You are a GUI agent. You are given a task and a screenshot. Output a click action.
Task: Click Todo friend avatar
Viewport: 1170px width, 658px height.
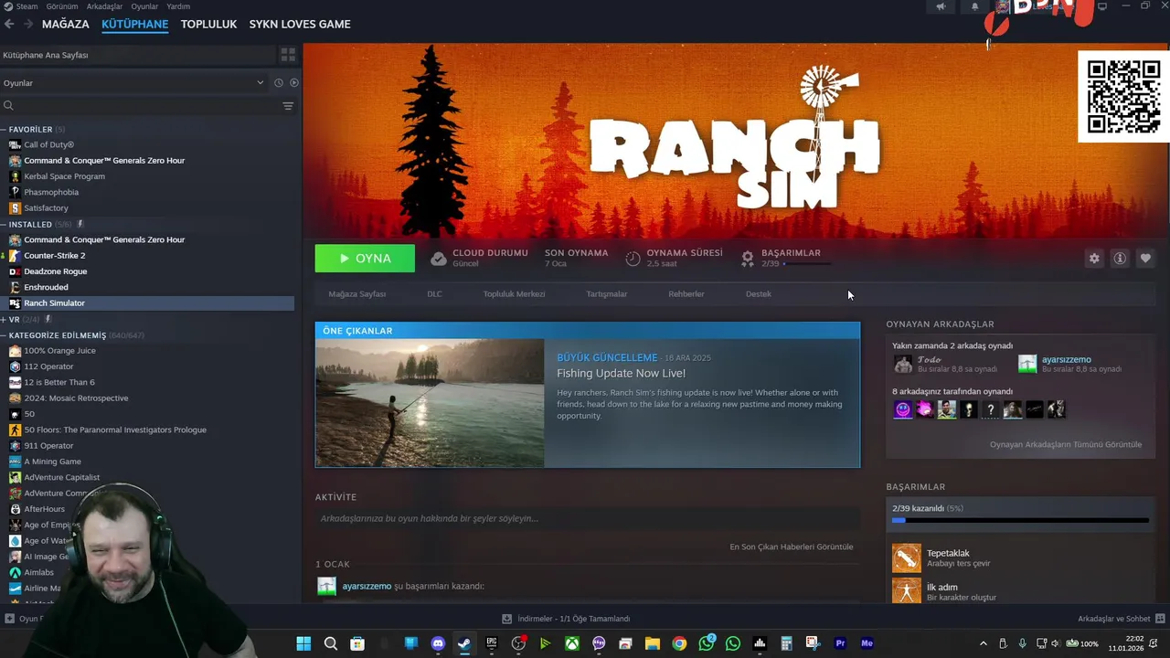[x=903, y=364]
